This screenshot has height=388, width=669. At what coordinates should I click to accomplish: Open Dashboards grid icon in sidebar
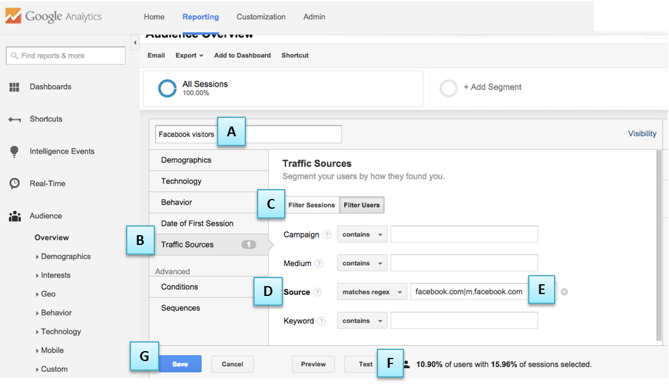click(x=15, y=87)
